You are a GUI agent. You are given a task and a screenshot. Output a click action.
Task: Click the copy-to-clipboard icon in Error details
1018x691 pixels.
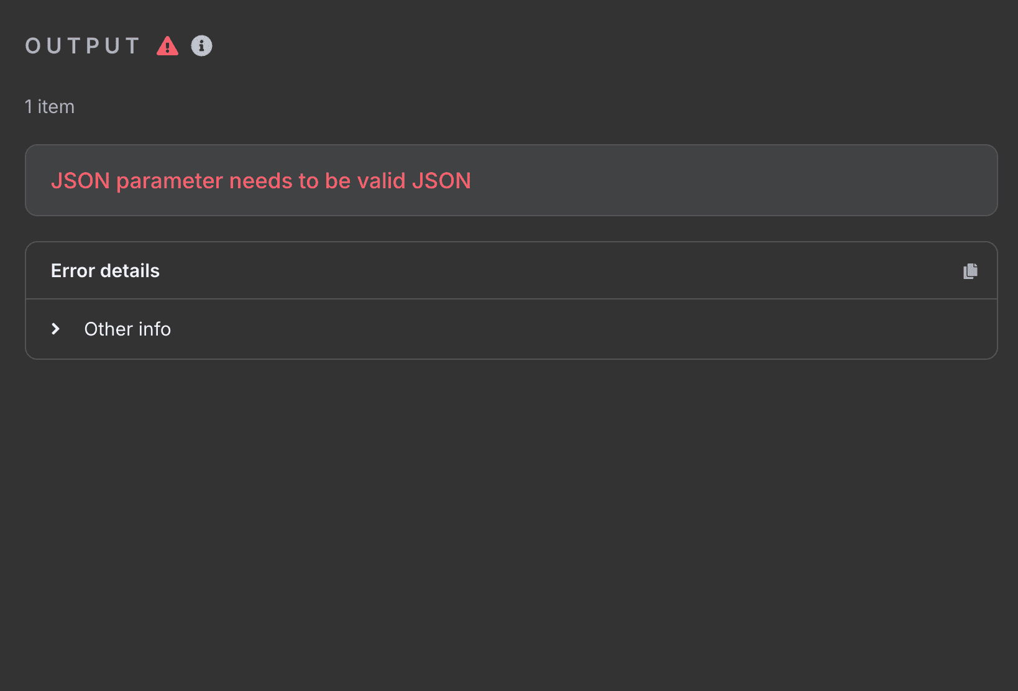[x=970, y=270]
